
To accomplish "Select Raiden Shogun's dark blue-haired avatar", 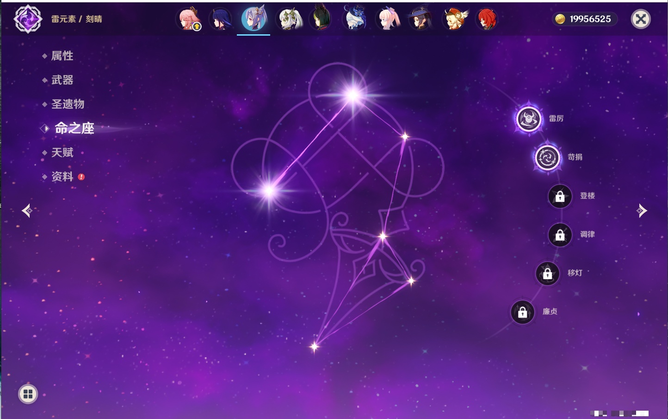I will pos(220,19).
